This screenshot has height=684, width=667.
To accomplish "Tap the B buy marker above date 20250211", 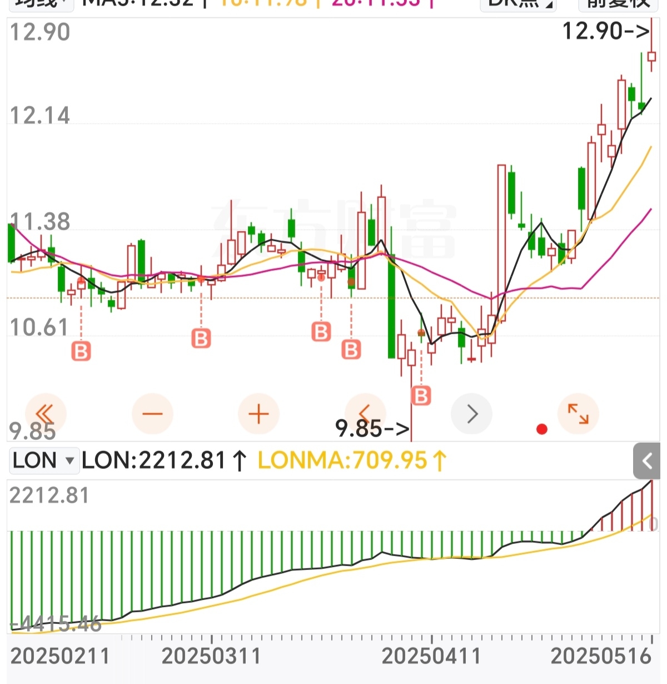I will coord(81,351).
